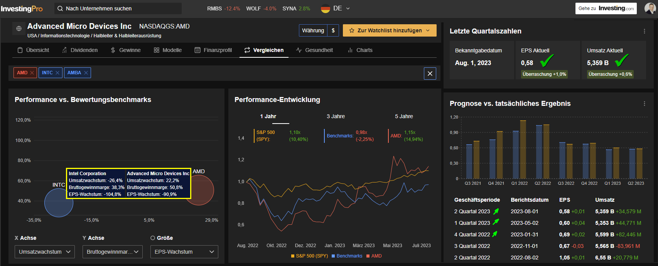Open the Y Achse Bruttogewinnmarge dropdown

click(x=113, y=252)
